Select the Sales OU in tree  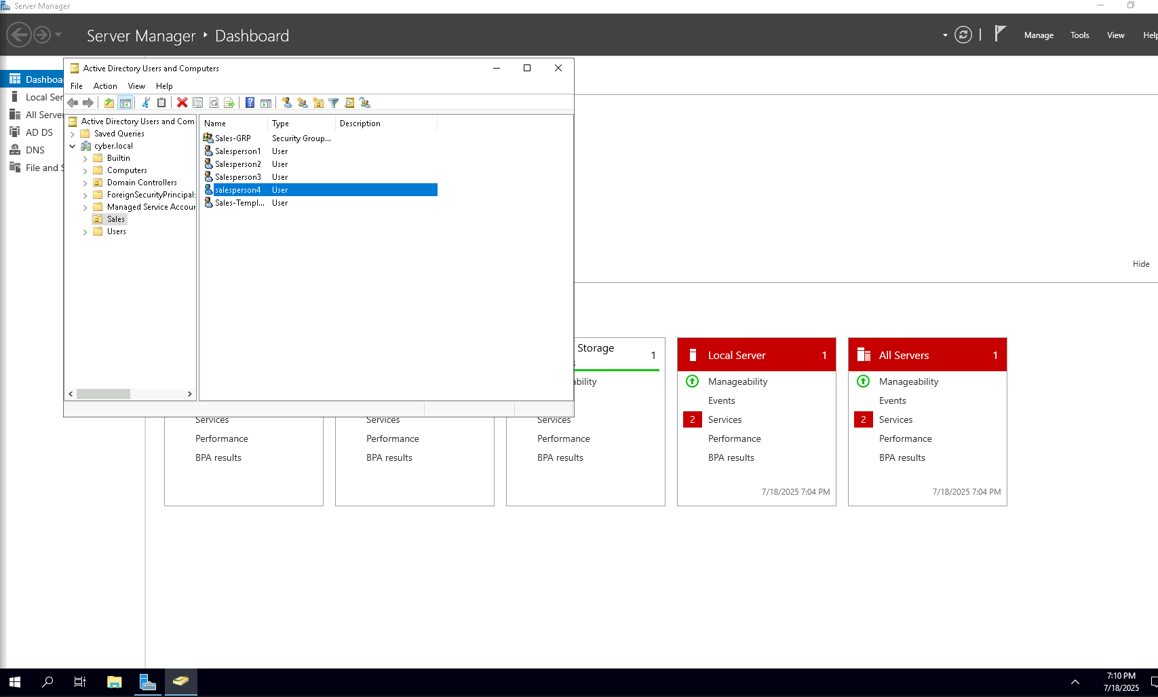pyautogui.click(x=115, y=219)
